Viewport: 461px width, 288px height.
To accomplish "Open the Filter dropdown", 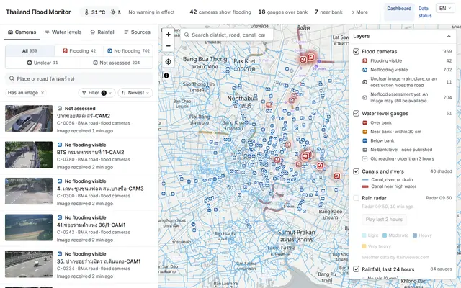I will [97, 93].
